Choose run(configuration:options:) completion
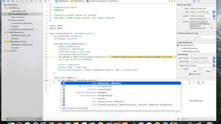The height and width of the screenshot is (124, 221). coord(121,105)
